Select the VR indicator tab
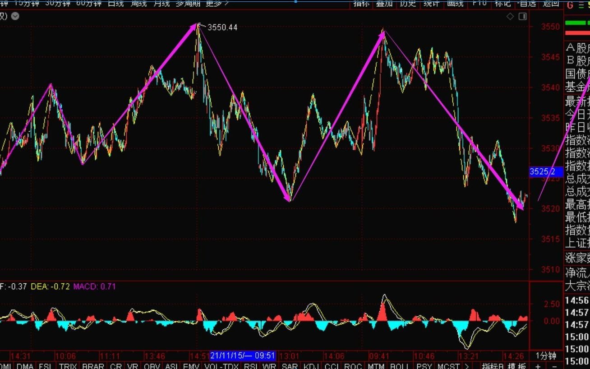590x369 pixels. click(133, 366)
